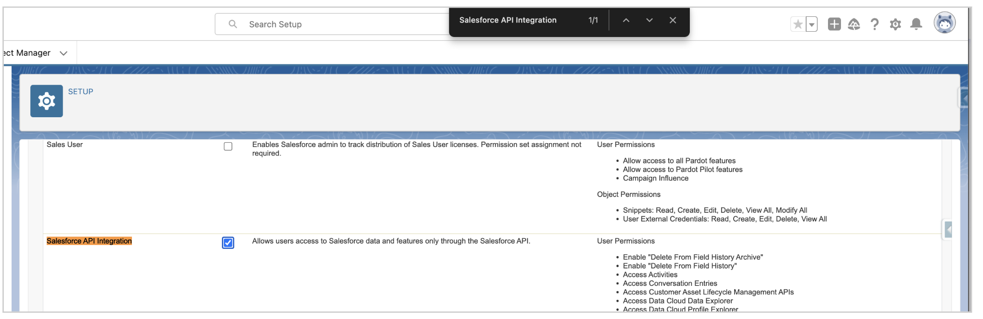Check the Sales User checkbox

click(228, 147)
